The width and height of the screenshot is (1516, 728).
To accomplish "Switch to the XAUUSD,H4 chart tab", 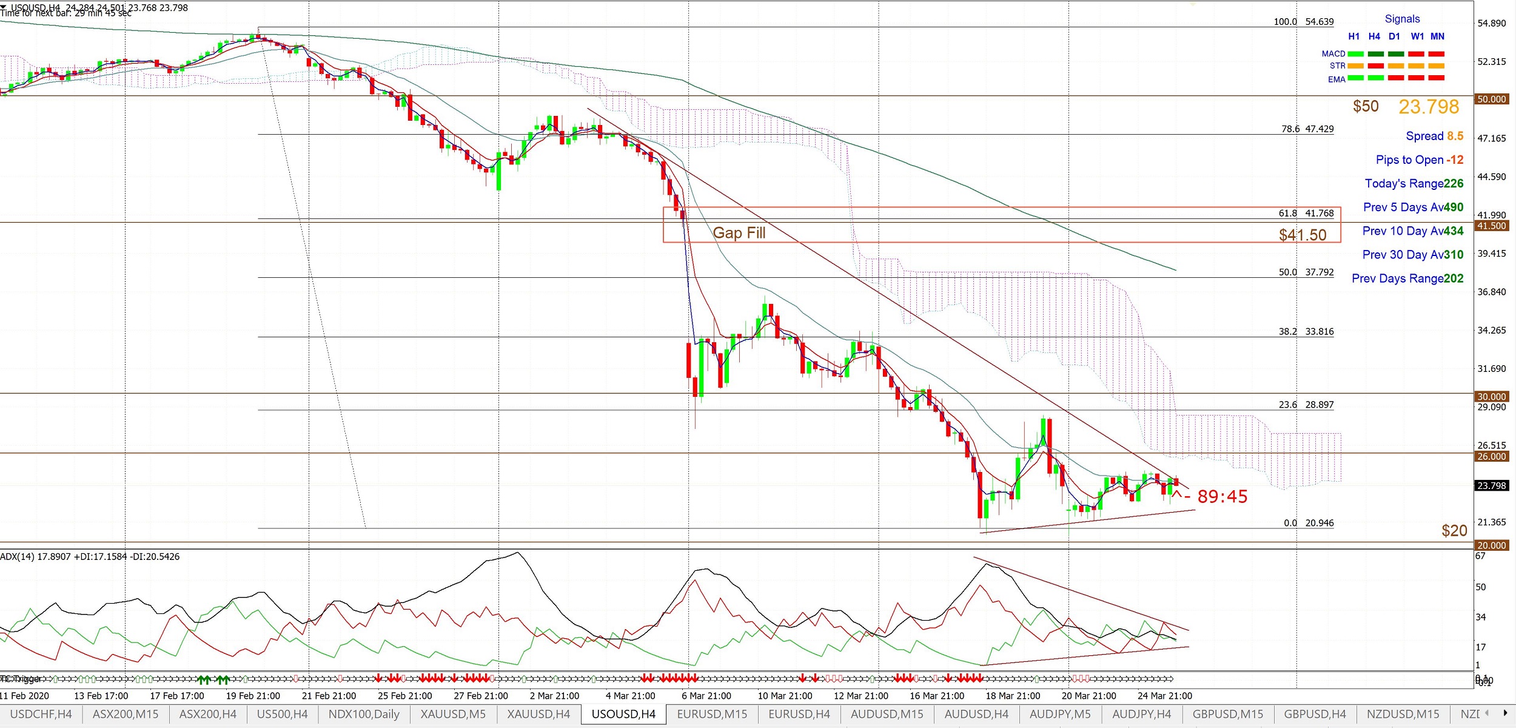I will point(538,714).
